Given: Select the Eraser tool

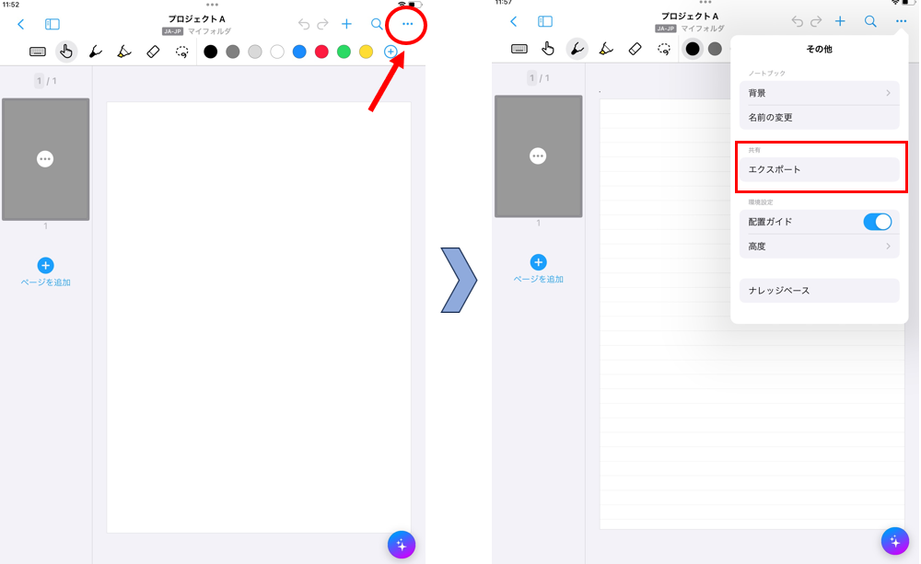Looking at the screenshot, I should 154,51.
